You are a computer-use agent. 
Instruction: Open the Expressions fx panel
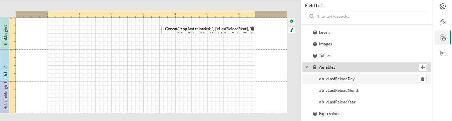[x=442, y=22]
